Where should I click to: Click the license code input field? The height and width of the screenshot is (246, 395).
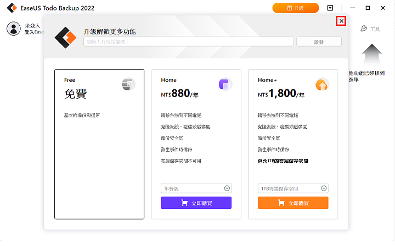[x=188, y=42]
